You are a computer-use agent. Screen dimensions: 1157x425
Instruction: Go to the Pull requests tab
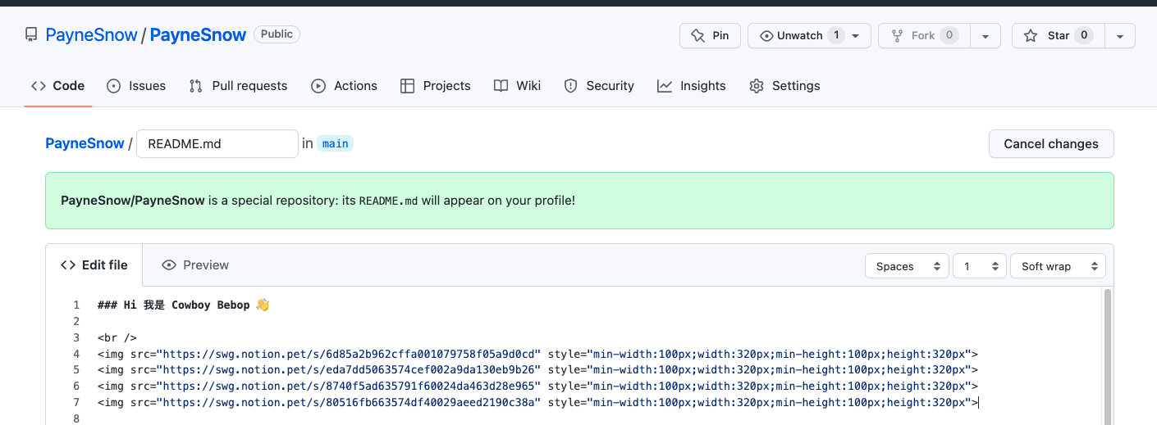coord(238,86)
